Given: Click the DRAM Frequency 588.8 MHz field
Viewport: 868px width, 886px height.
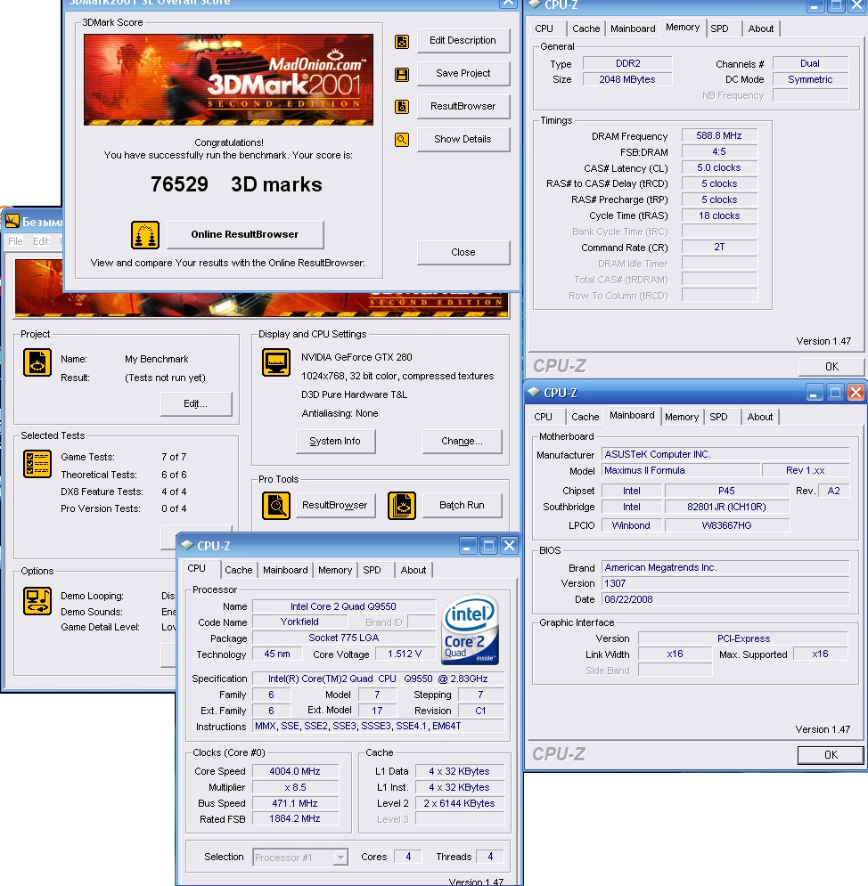Looking at the screenshot, I should pyautogui.click(x=718, y=135).
